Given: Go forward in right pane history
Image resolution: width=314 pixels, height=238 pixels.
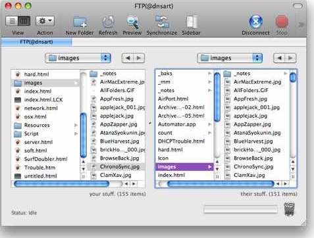Looking at the screenshot, I should point(290,58).
